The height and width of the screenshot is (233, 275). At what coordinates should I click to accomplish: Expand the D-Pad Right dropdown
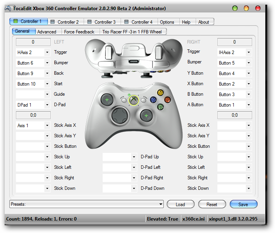120,178
